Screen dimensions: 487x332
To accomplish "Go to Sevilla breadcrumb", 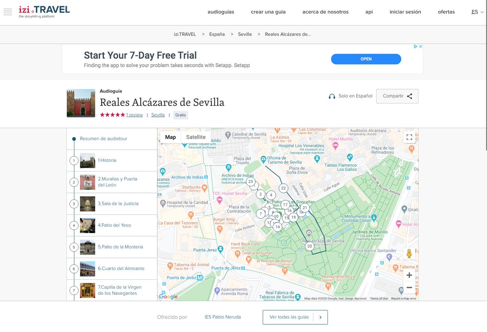I will coord(245,34).
